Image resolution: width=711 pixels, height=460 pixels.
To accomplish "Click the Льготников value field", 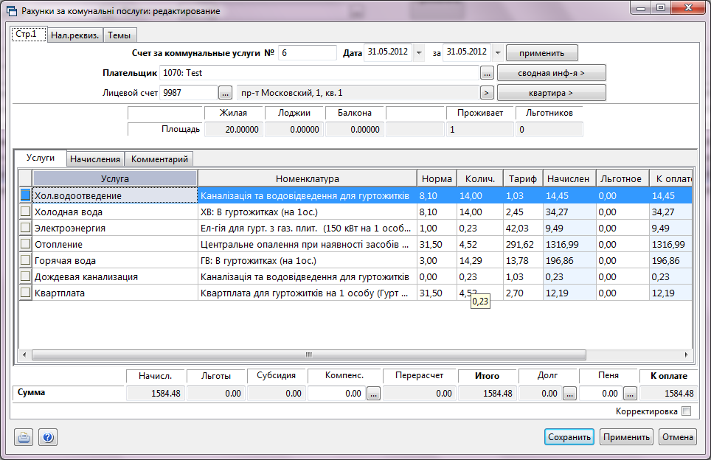I will (549, 130).
